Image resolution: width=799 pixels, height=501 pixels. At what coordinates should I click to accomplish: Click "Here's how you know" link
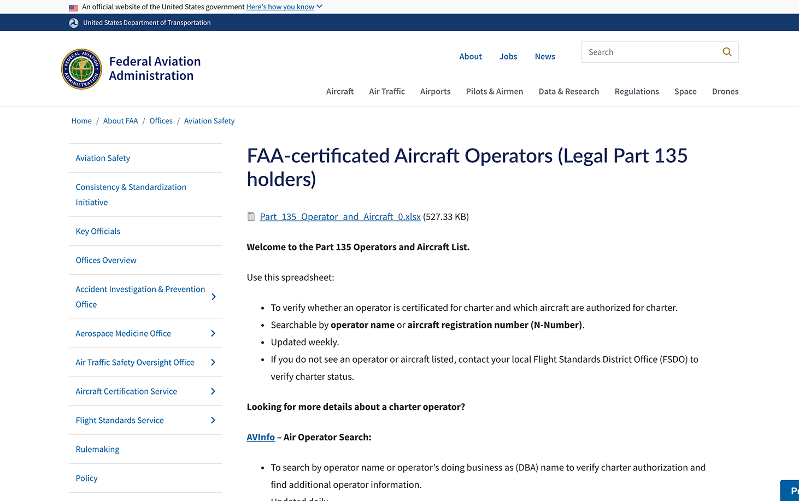coord(280,7)
